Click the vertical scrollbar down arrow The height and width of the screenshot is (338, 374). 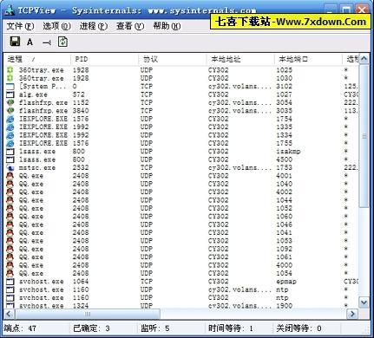click(x=364, y=302)
